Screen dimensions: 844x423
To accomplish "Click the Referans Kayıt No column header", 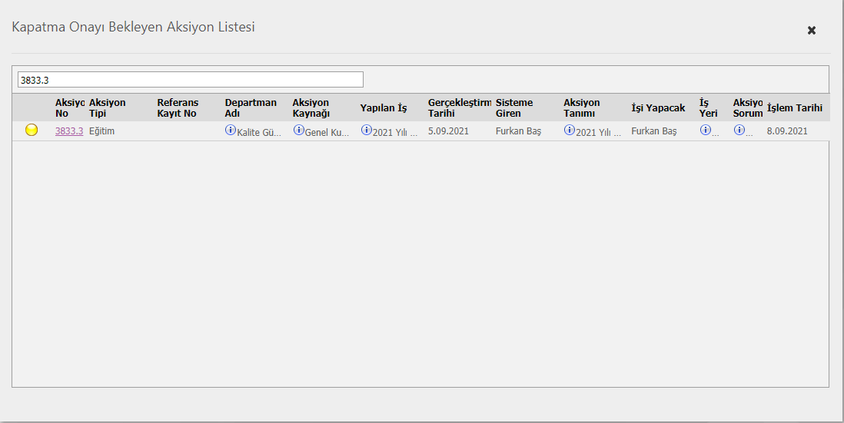I will click(x=178, y=107).
